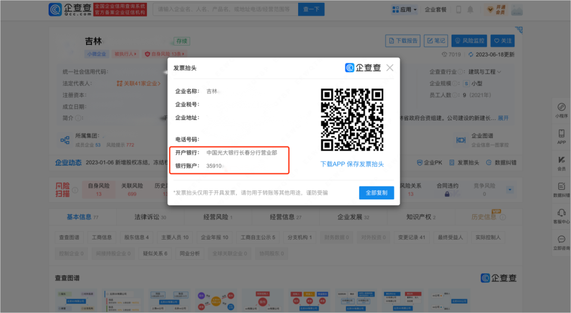Click the 查一下 search button
The width and height of the screenshot is (571, 313).
[x=311, y=10]
